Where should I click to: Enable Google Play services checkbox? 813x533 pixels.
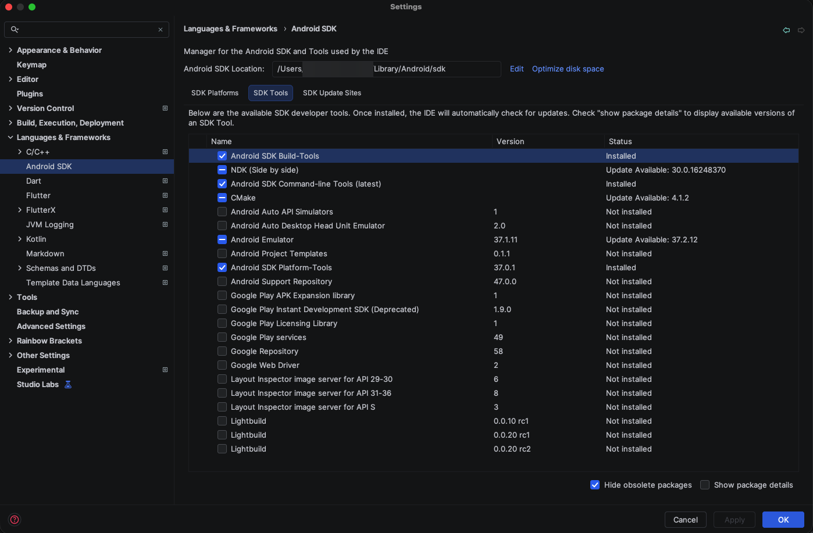pyautogui.click(x=222, y=337)
